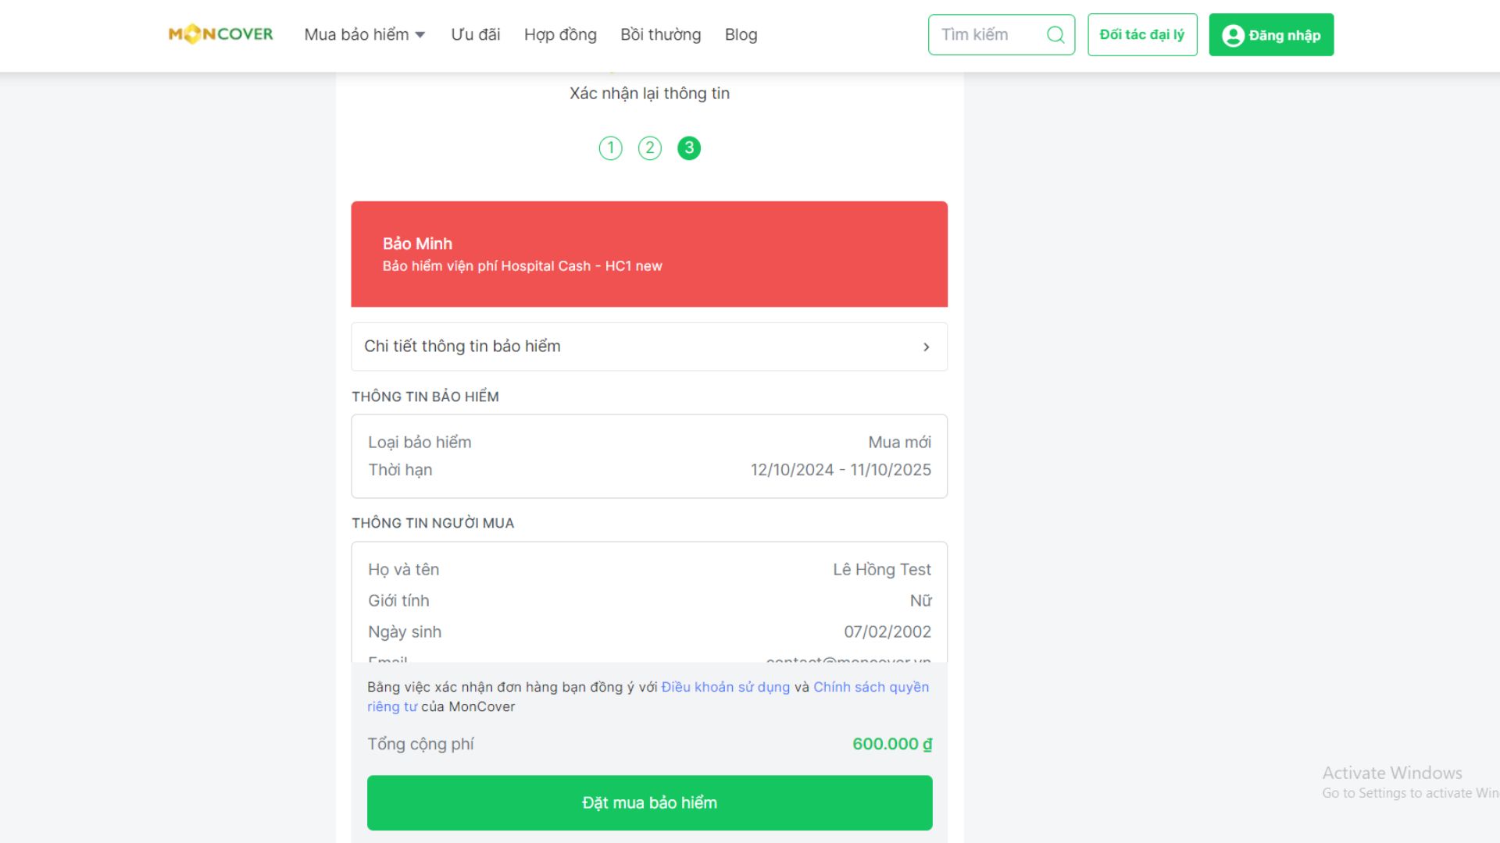Select the text 'Mua mới'
This screenshot has width=1500, height=843.
(x=899, y=442)
